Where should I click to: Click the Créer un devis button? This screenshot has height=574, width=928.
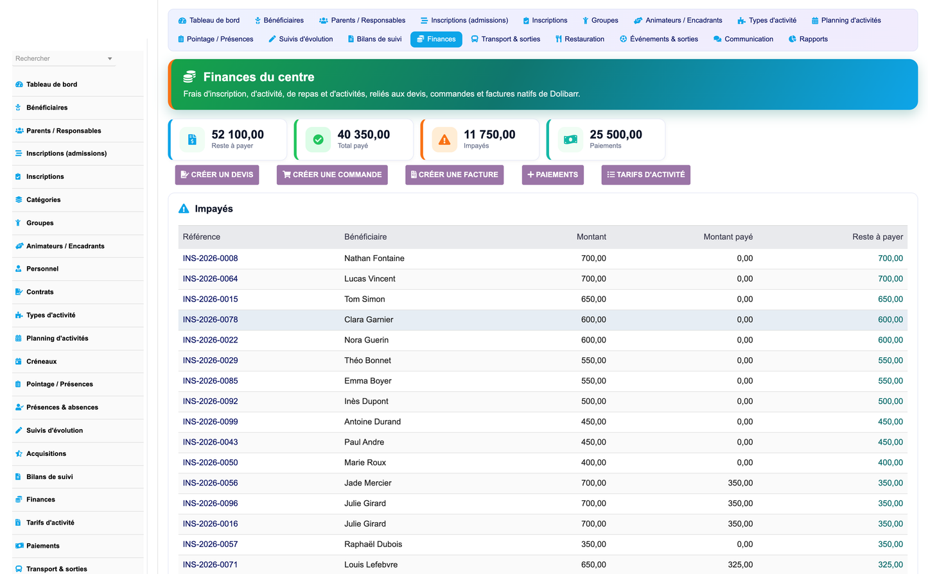click(217, 174)
